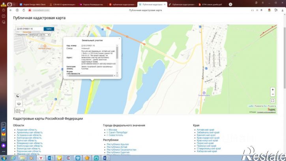Click the browser back arrow
286x161 pixels.
click(11, 10)
